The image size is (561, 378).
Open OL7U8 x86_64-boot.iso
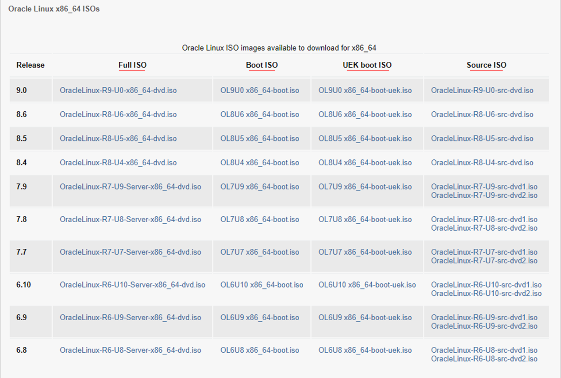pos(260,219)
